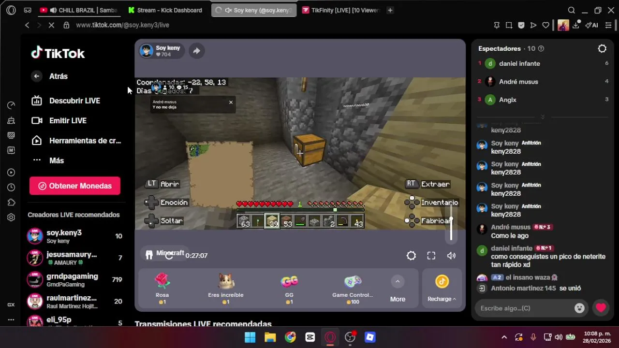
Task: Open history clock in Opera sidebar
Action: click(11, 188)
